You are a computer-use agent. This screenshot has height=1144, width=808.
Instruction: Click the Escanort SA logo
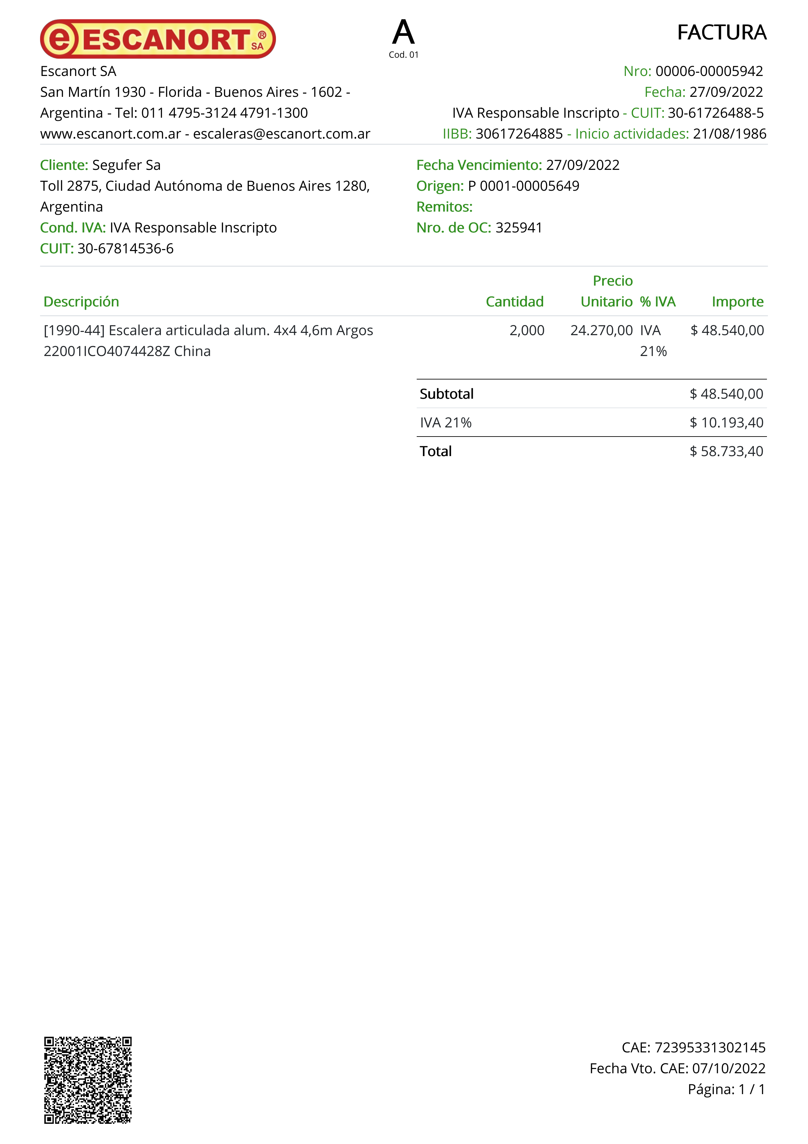(157, 39)
